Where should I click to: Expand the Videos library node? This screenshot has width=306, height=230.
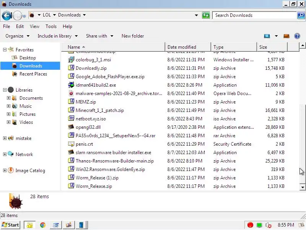pos(8,122)
